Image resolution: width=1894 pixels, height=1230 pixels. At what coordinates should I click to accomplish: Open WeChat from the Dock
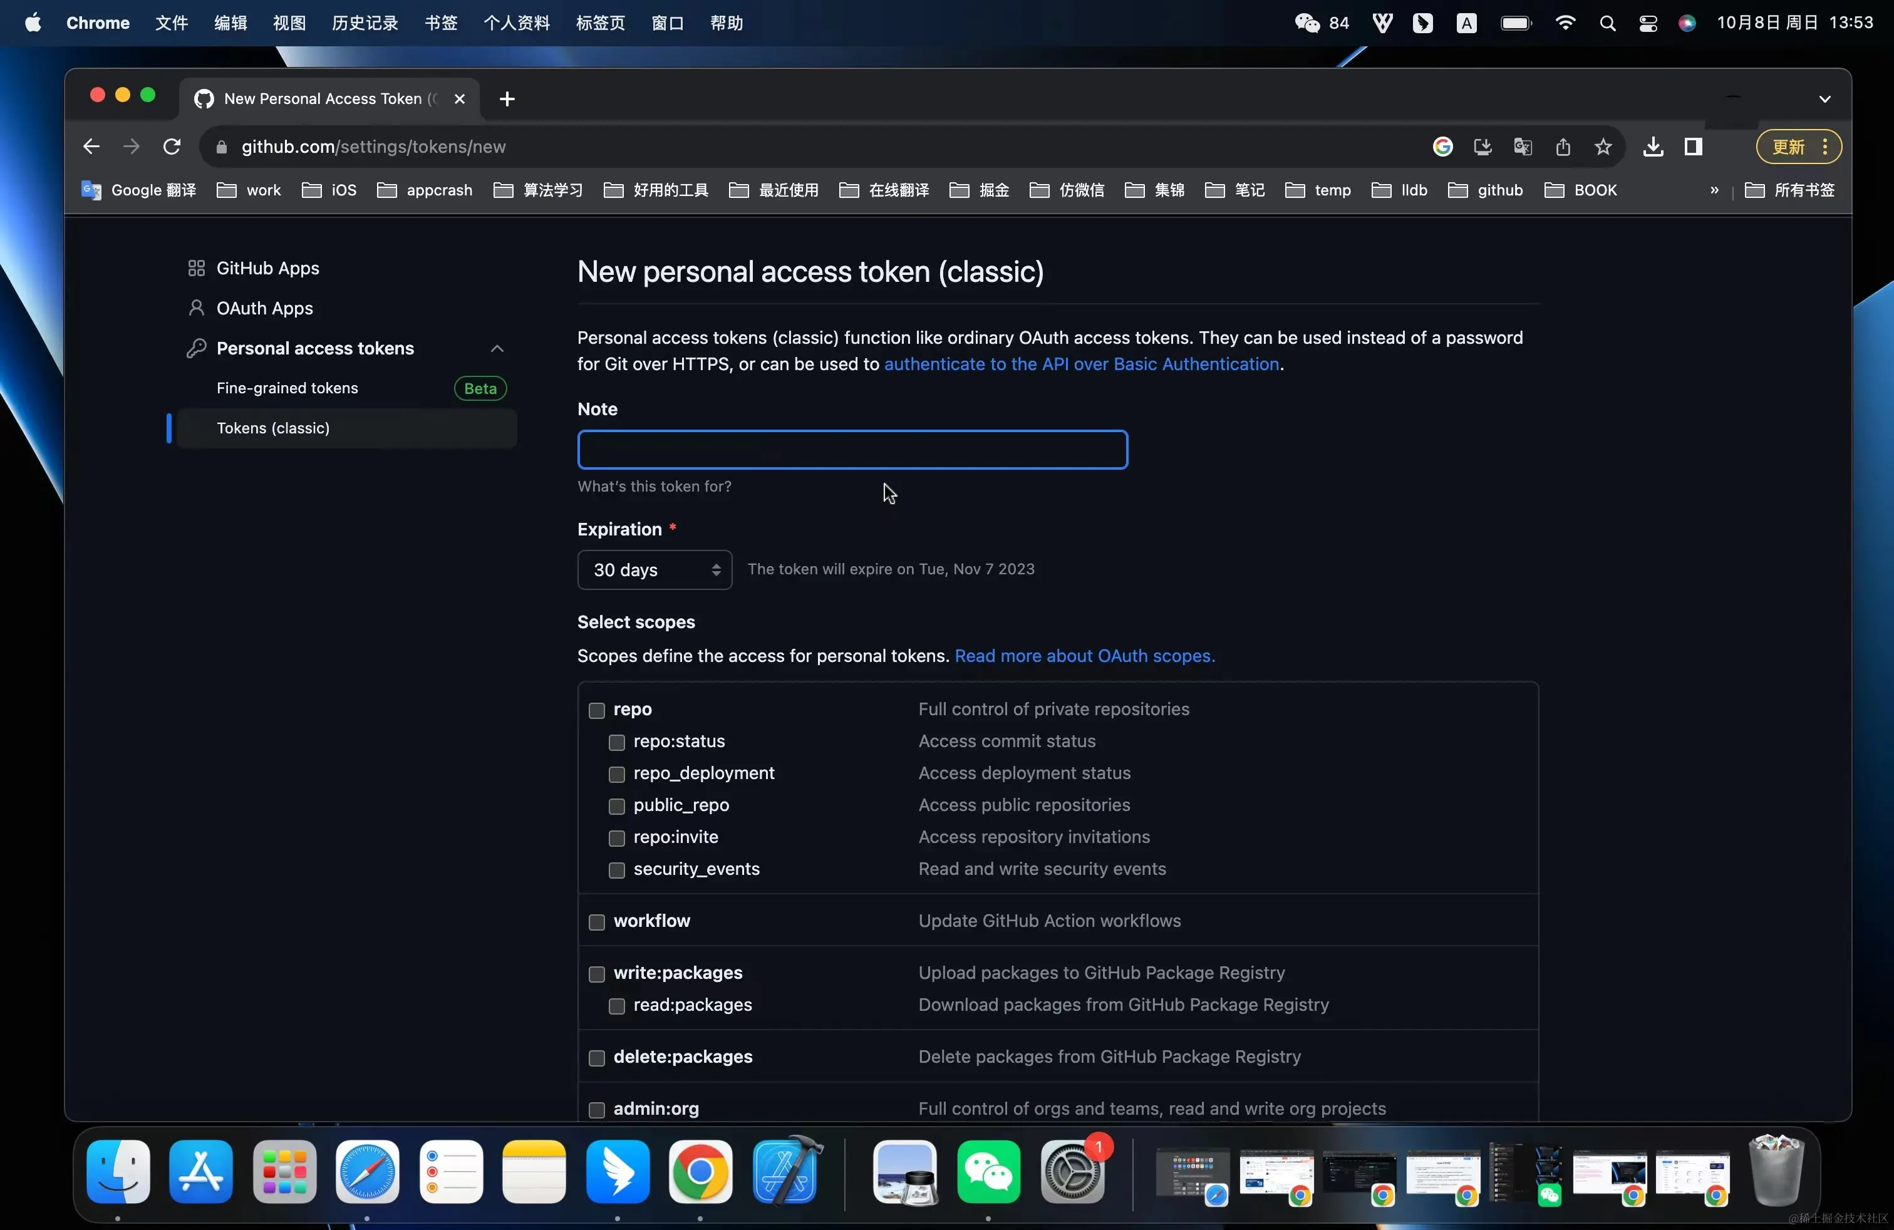point(988,1171)
